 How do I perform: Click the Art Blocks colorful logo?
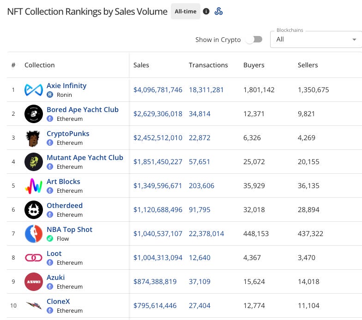coord(34,186)
